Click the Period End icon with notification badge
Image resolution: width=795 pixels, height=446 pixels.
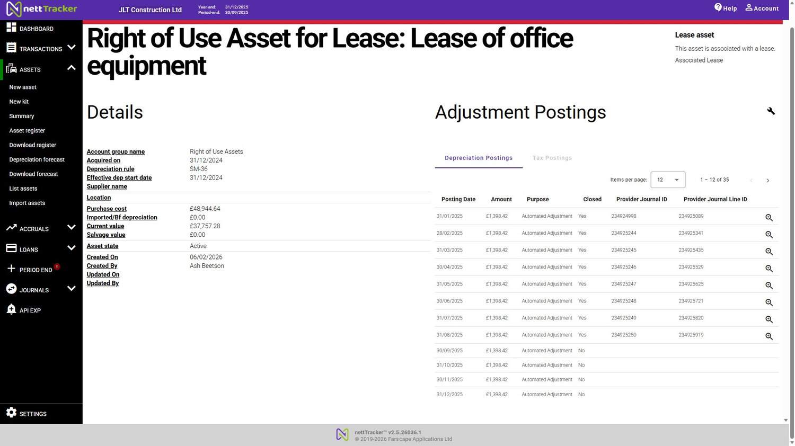(x=11, y=270)
